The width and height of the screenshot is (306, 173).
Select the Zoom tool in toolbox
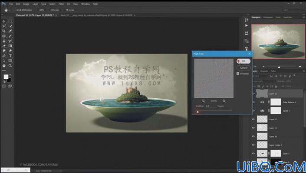[x=10, y=66]
